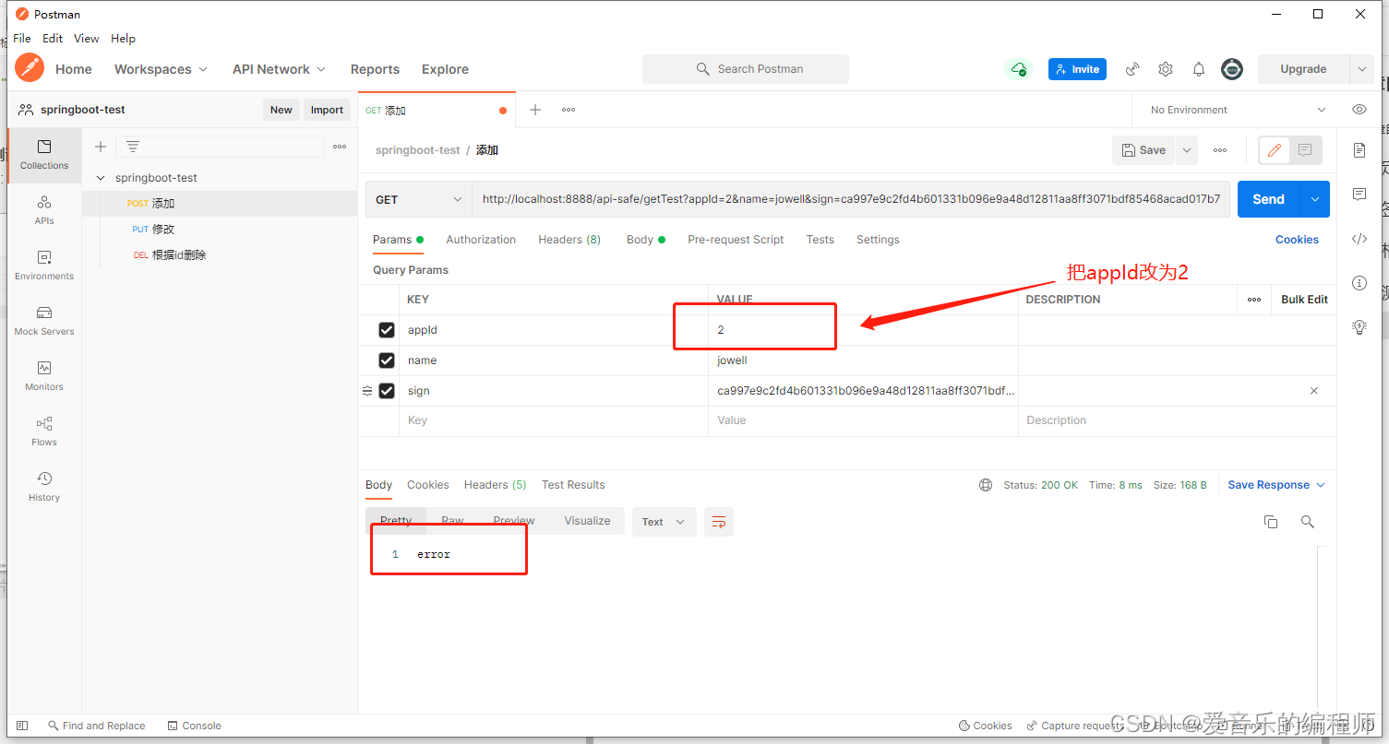Go to Environments in the sidebar
The width and height of the screenshot is (1389, 744).
tap(44, 266)
